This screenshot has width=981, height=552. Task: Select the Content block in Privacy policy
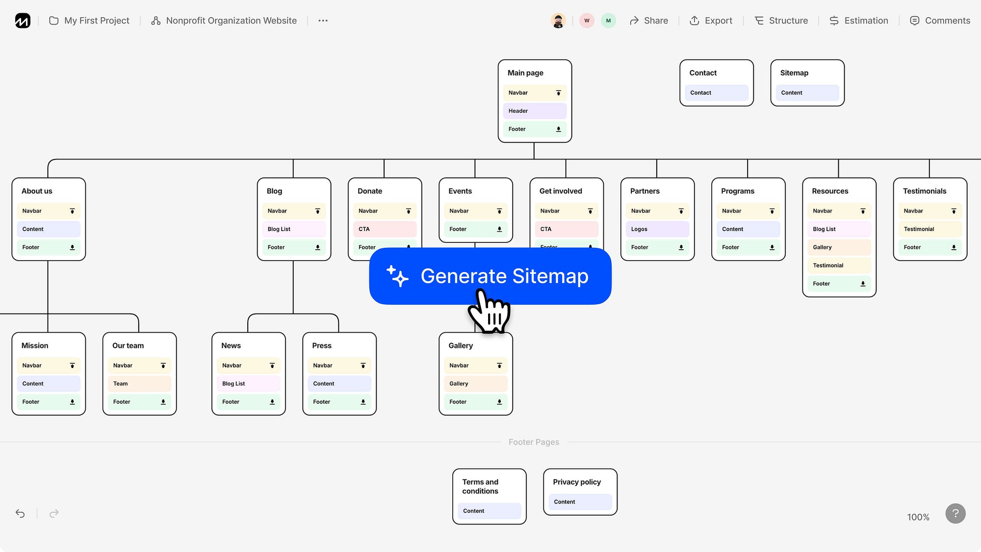tap(580, 502)
